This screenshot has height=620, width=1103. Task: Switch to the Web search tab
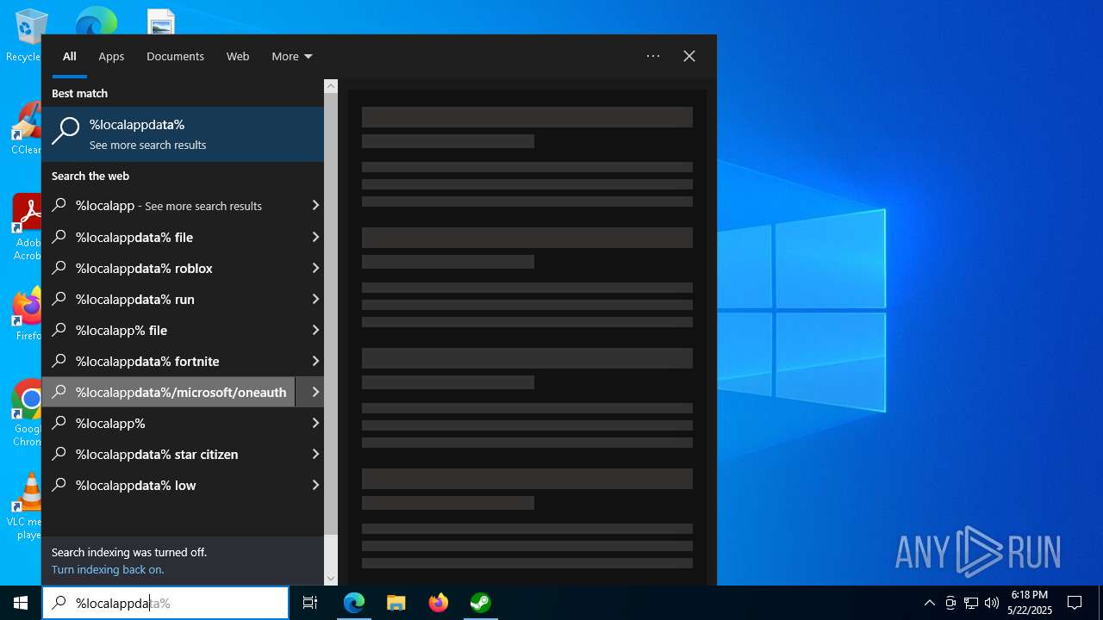click(x=238, y=56)
